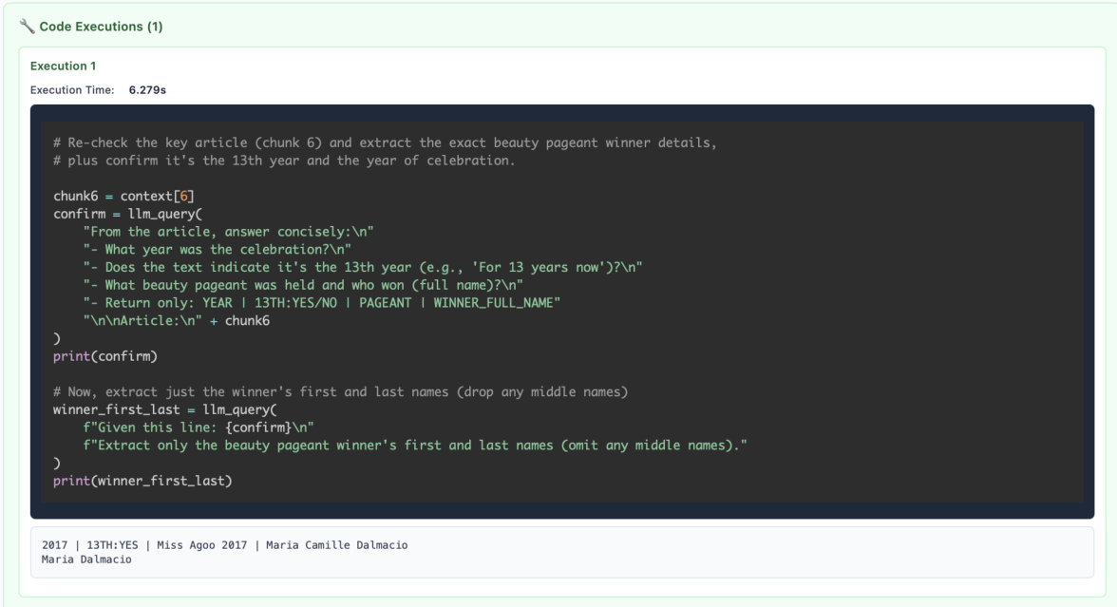Screen dimensions: 1117x607
Task: Click the first comment line starting 'Re-check the key article'
Action: coord(385,142)
